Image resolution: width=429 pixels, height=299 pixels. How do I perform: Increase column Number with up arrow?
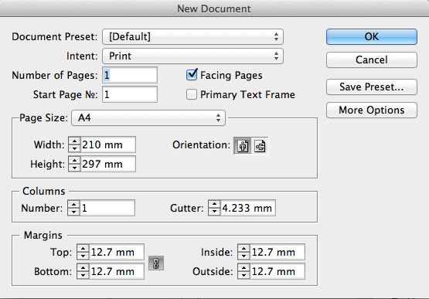click(73, 204)
